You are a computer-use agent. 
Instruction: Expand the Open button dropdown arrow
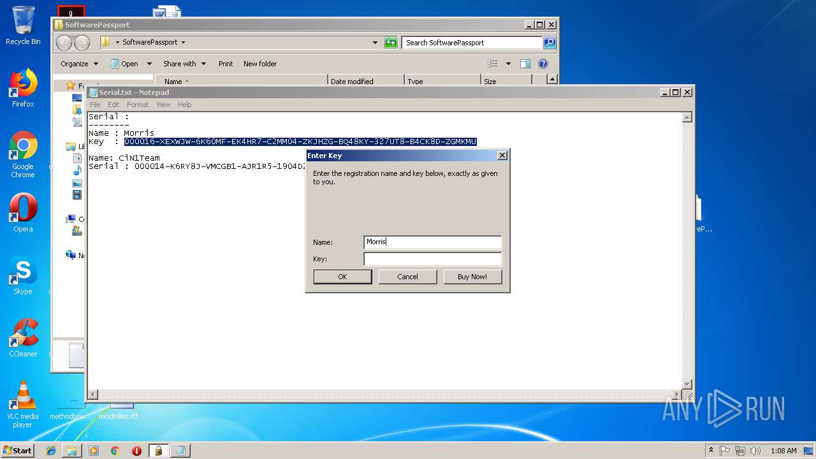pyautogui.click(x=149, y=64)
